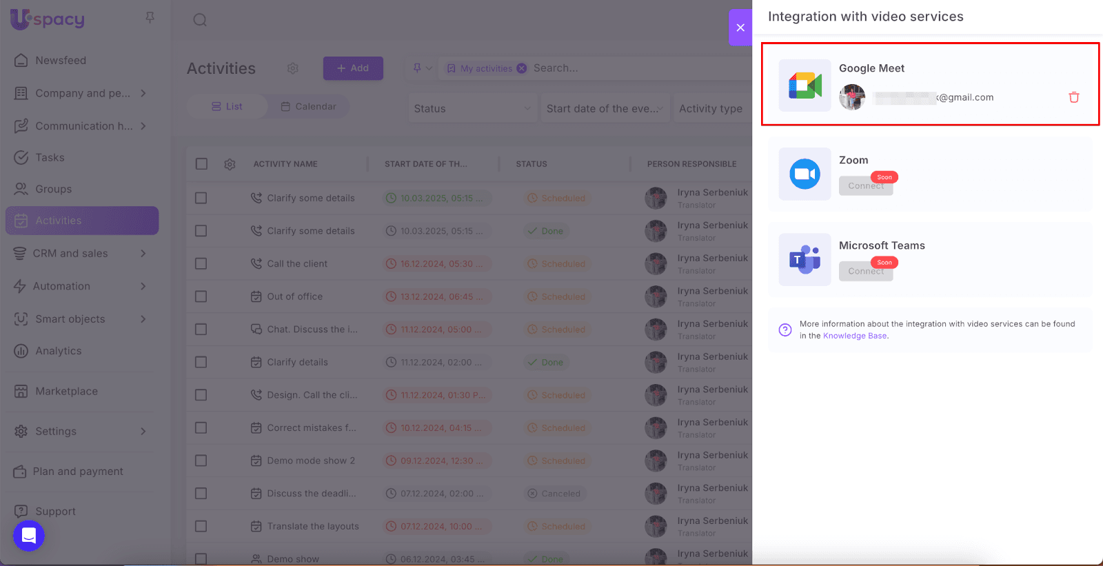Open the Status filter dropdown
The height and width of the screenshot is (566, 1103).
[x=472, y=108]
